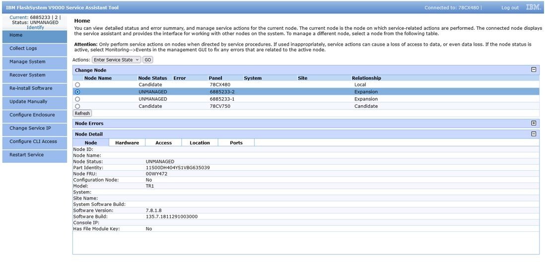The height and width of the screenshot is (268, 545).
Task: Open Re-install Software page
Action: [x=34, y=89]
